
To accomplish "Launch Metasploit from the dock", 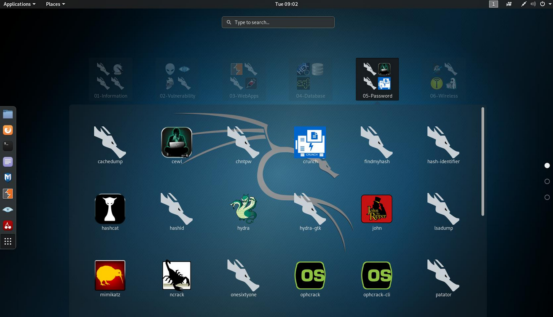I will 8,178.
